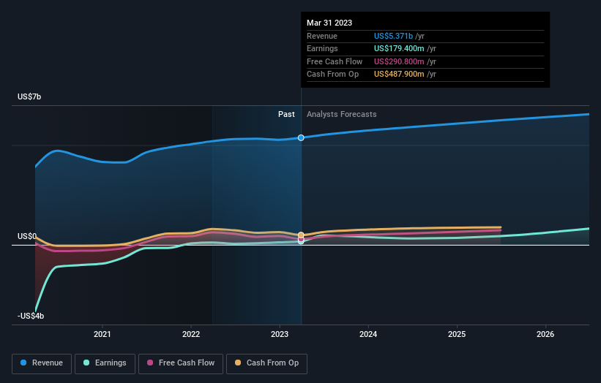The image size is (601, 383).
Task: Click the Earnings row label in tooltip
Action: click(x=322, y=48)
